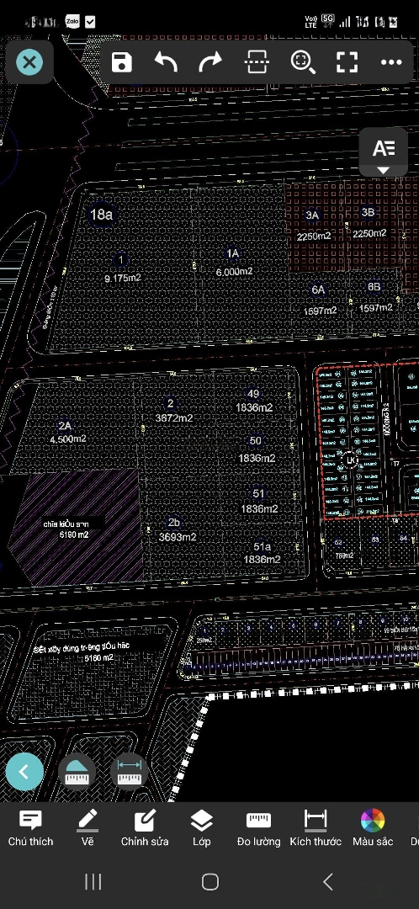419x909 pixels.
Task: Collapse the measure tools with back arrow
Action: tap(24, 772)
